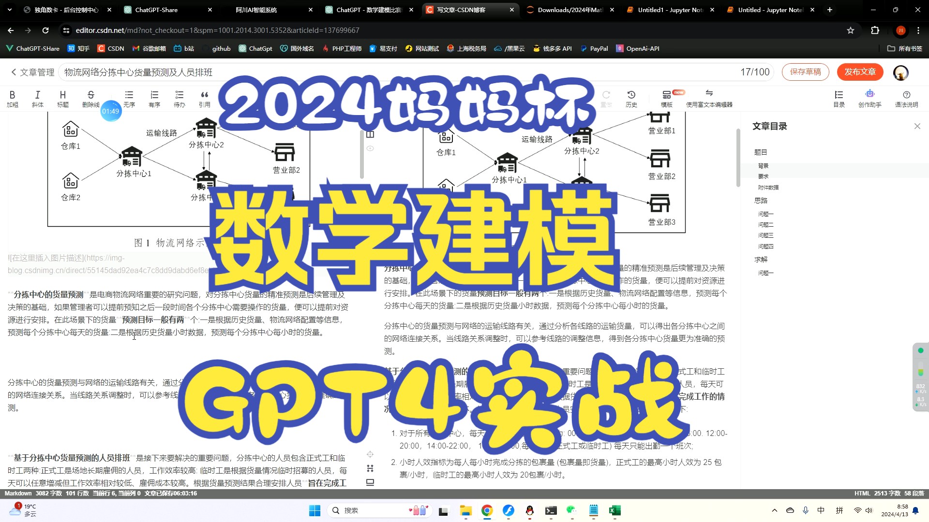This screenshot has width=929, height=522.
Task: Click the article title input field
Action: click(x=416, y=72)
